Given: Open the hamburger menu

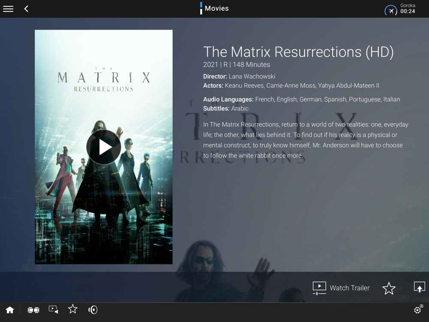Looking at the screenshot, I should [8, 9].
